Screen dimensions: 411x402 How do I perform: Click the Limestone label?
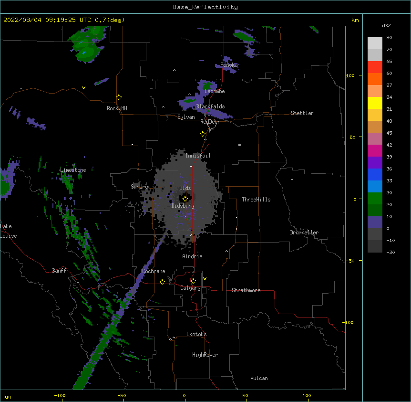tap(73, 170)
